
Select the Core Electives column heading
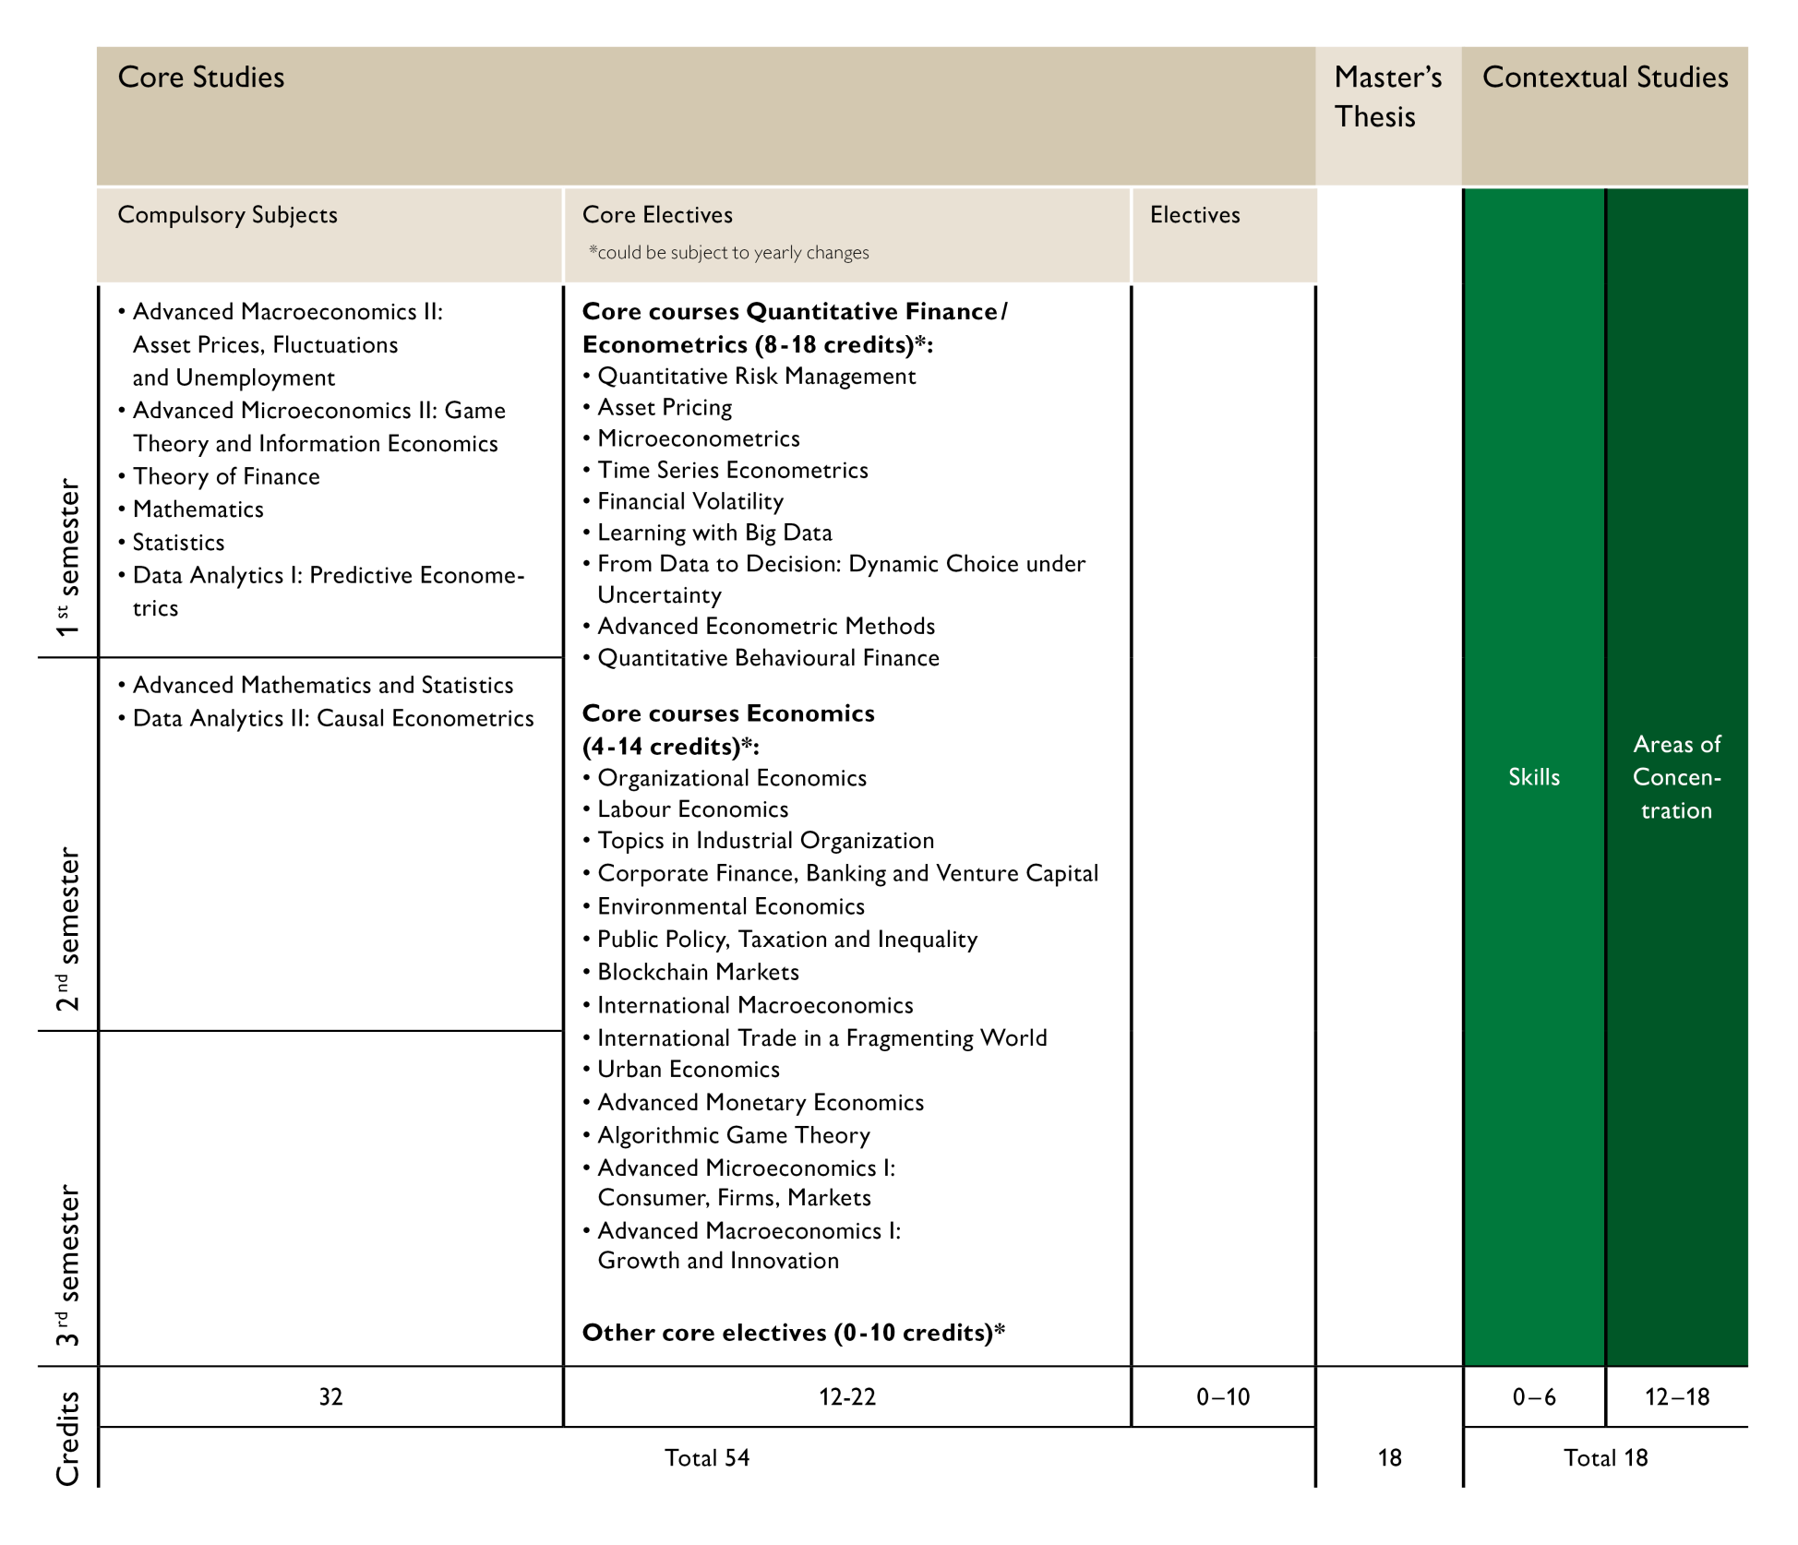[657, 215]
